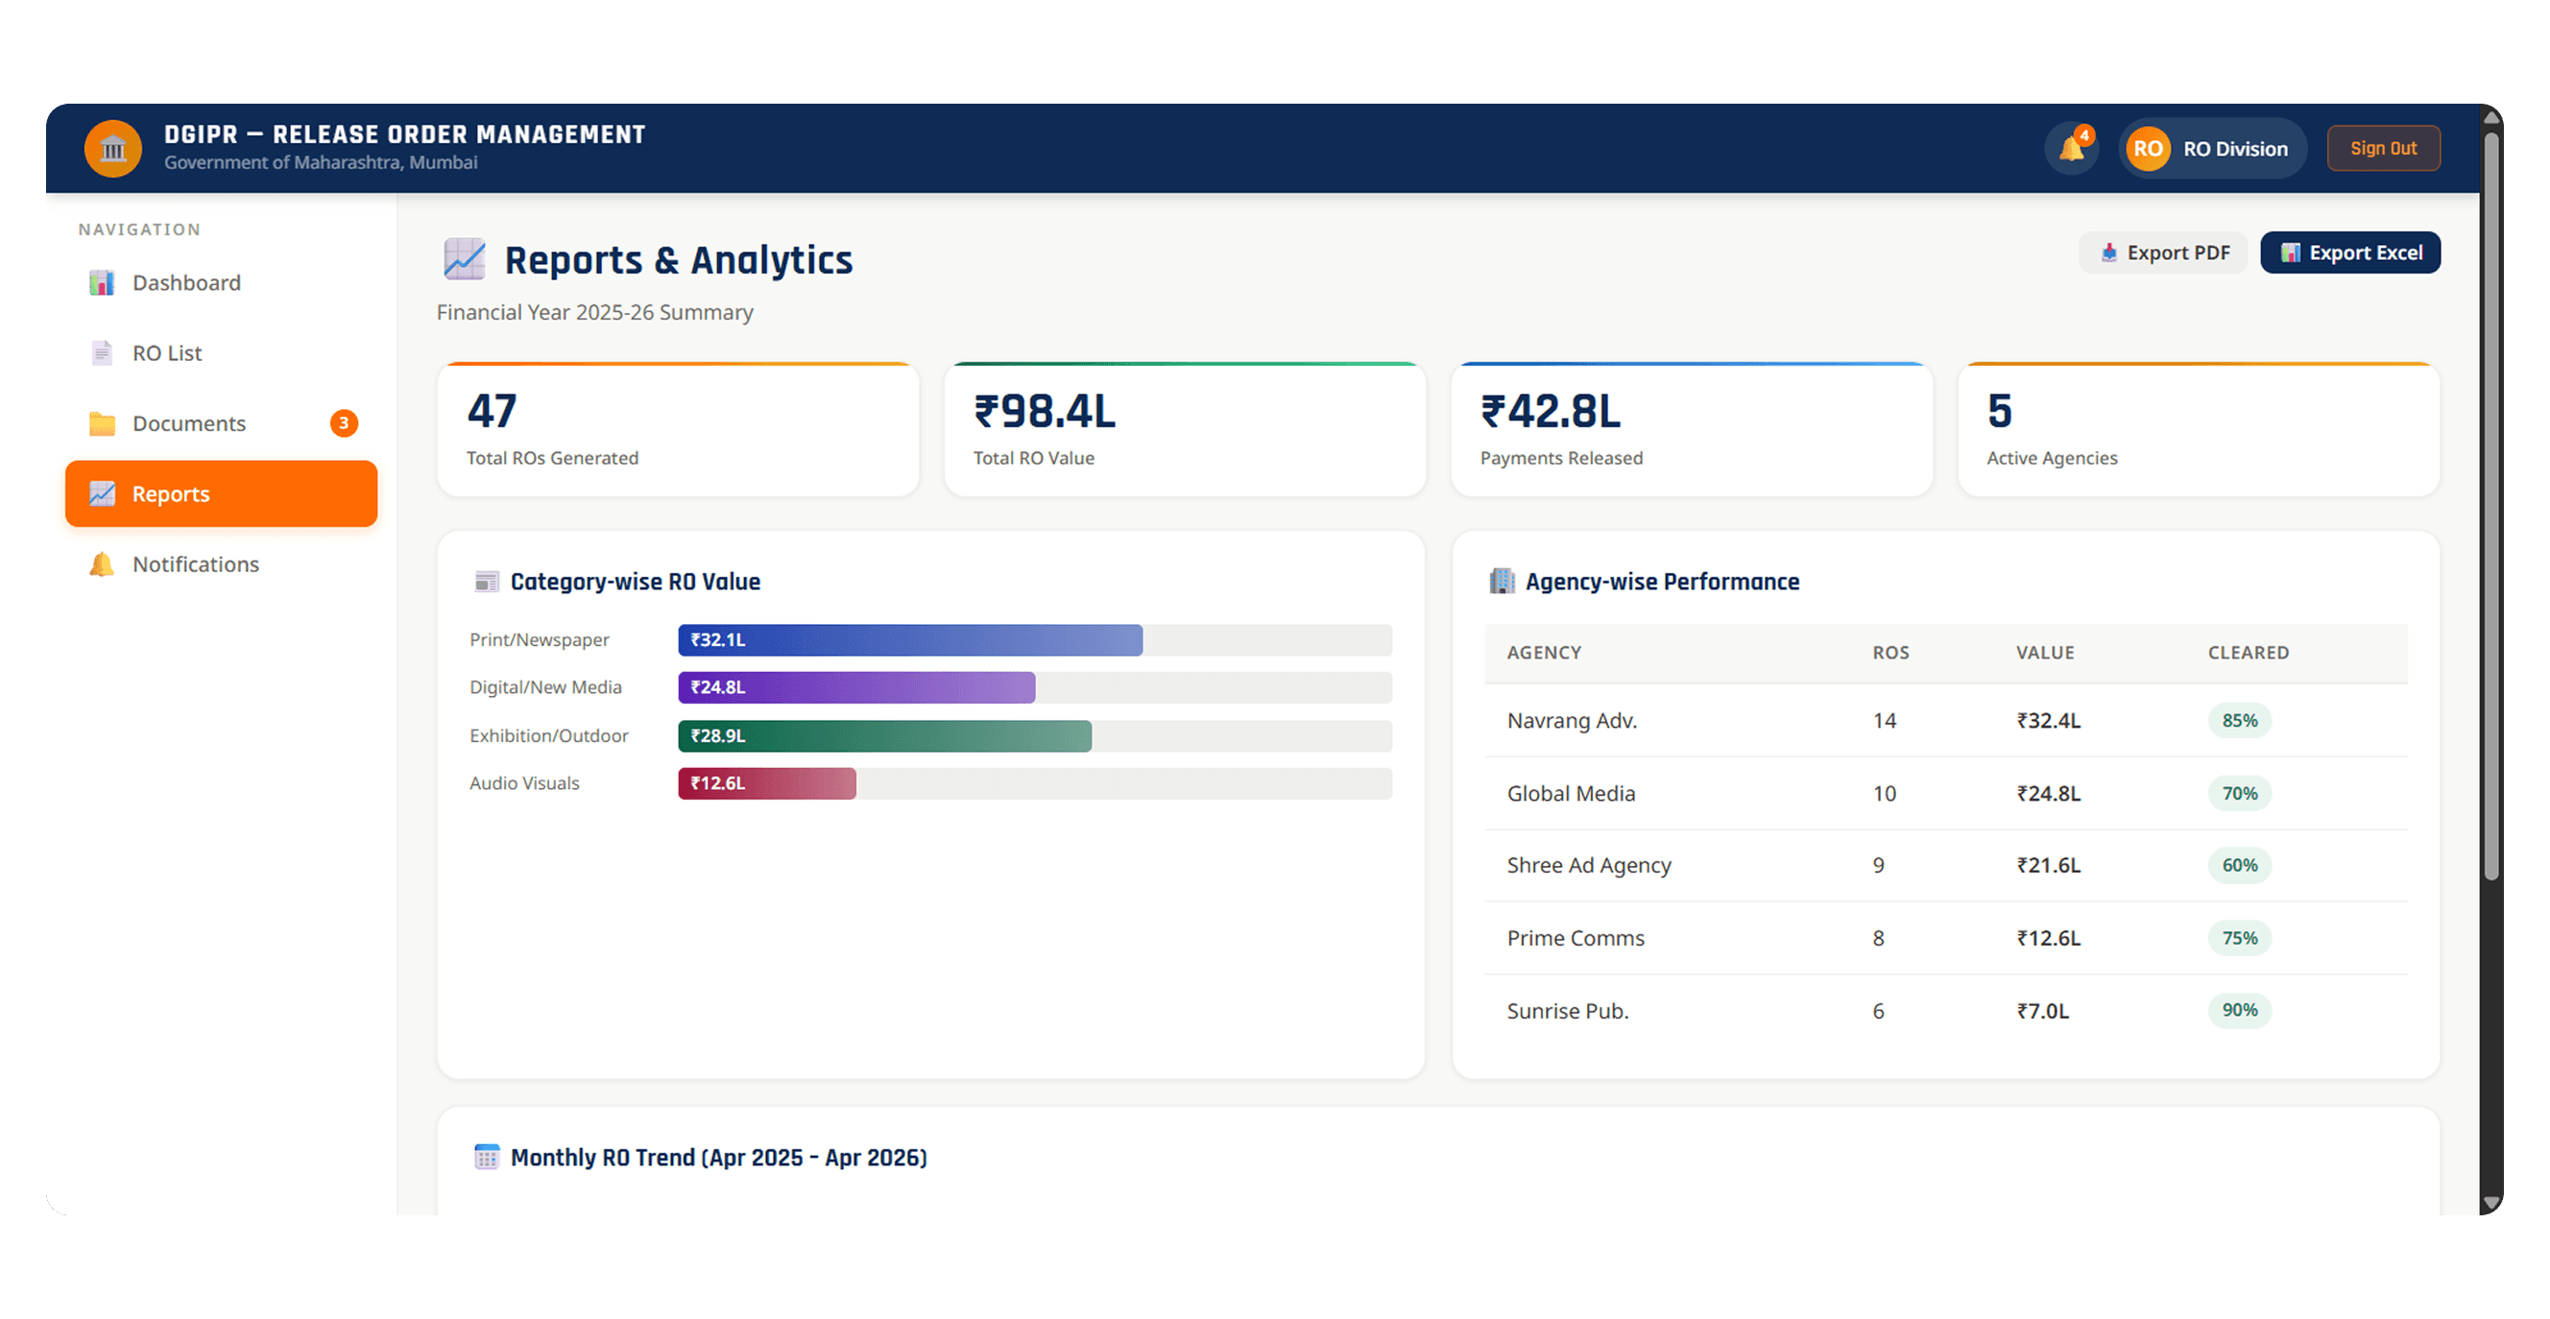Viewport: 2550px width, 1319px height.
Task: Open the Dashboard navigation item
Action: (222, 283)
